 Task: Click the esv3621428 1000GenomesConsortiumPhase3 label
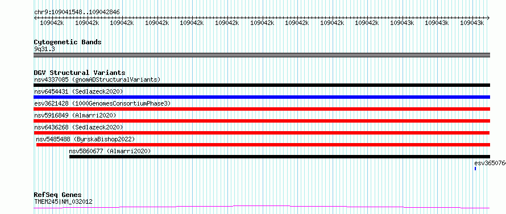click(102, 103)
